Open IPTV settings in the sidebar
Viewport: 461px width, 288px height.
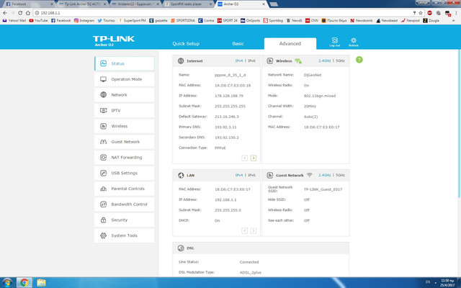click(x=125, y=110)
